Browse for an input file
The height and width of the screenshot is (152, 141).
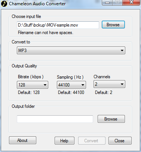click(x=113, y=25)
